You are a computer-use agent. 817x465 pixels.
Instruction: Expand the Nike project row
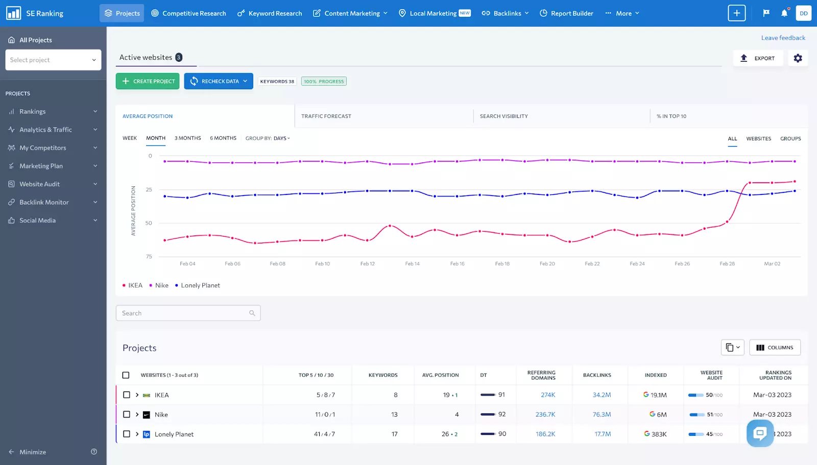tap(137, 414)
